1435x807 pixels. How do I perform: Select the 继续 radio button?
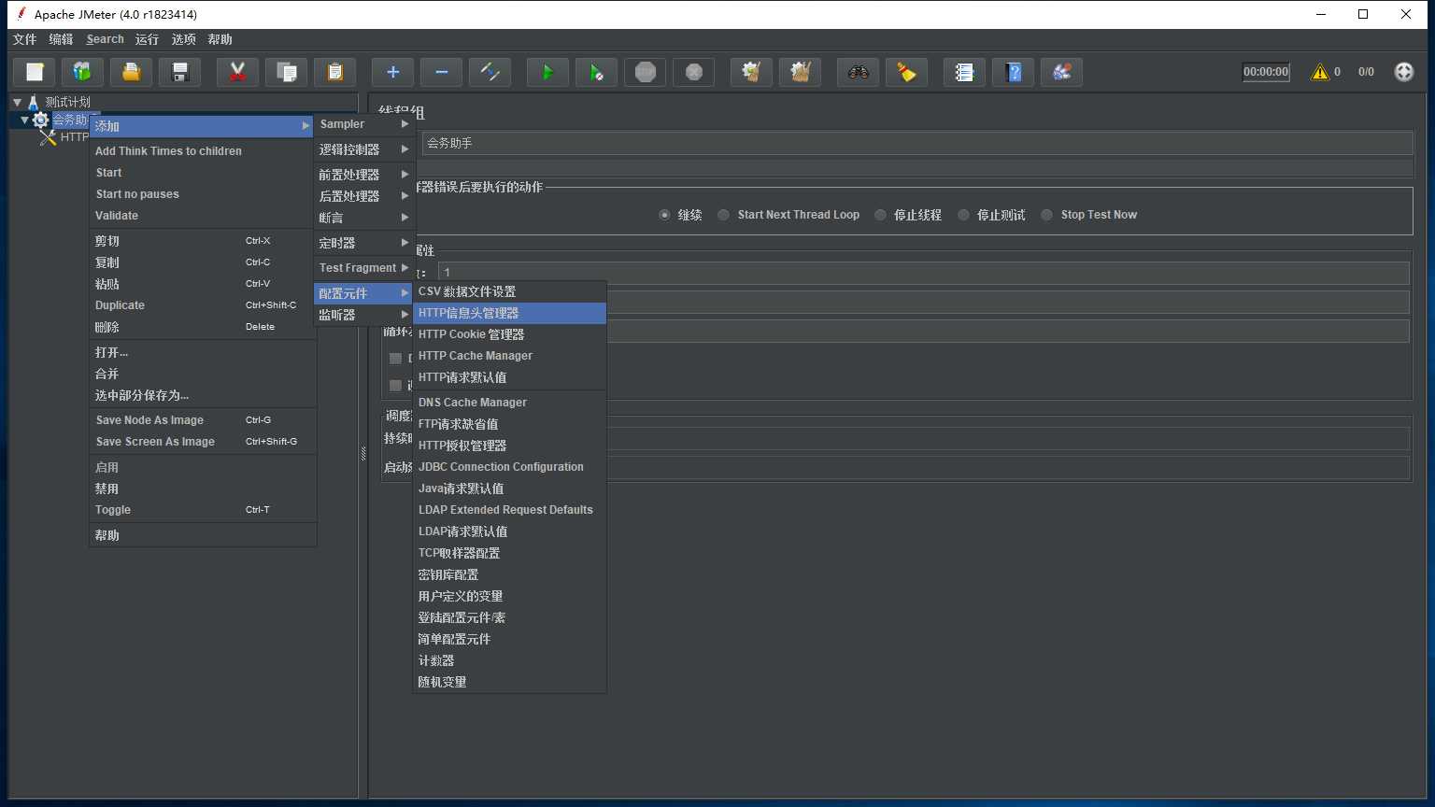(664, 215)
